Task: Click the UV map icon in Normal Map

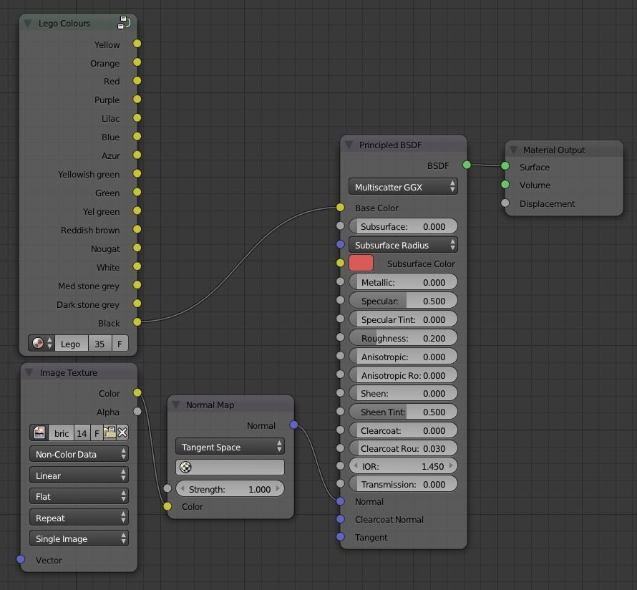Action: tap(186, 468)
